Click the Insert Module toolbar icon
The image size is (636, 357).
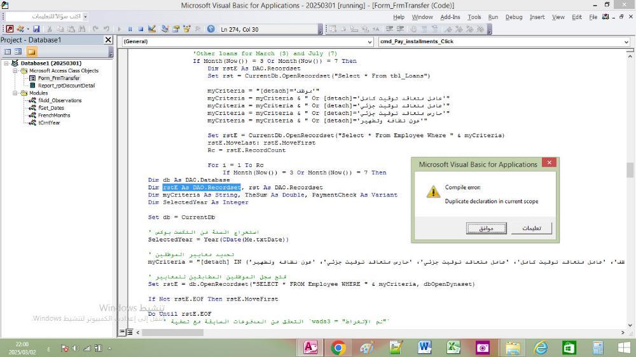pos(20,29)
